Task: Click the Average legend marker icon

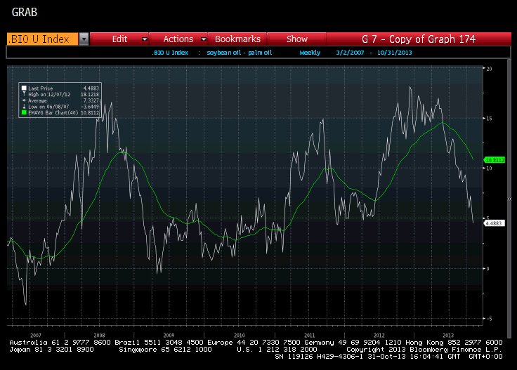Action: [x=24, y=100]
